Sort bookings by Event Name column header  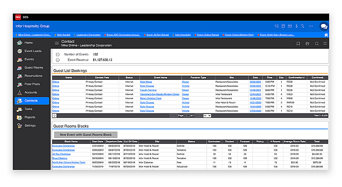[x=161, y=78]
